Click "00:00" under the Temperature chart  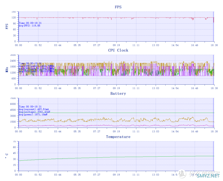[19, 175]
